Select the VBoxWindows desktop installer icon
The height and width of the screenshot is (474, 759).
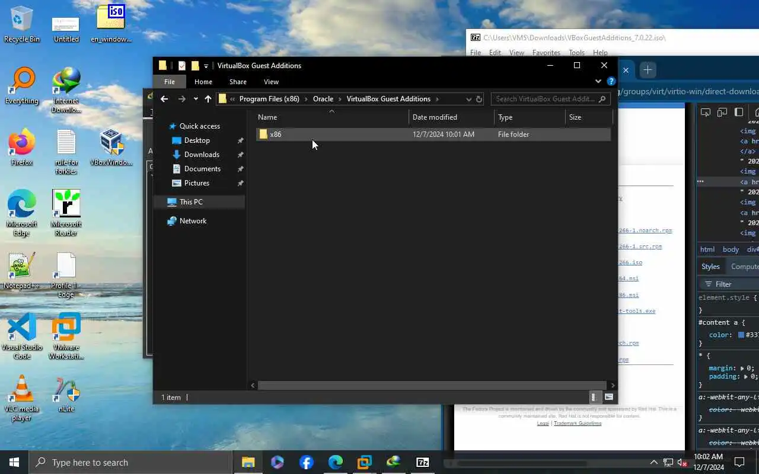point(111,148)
